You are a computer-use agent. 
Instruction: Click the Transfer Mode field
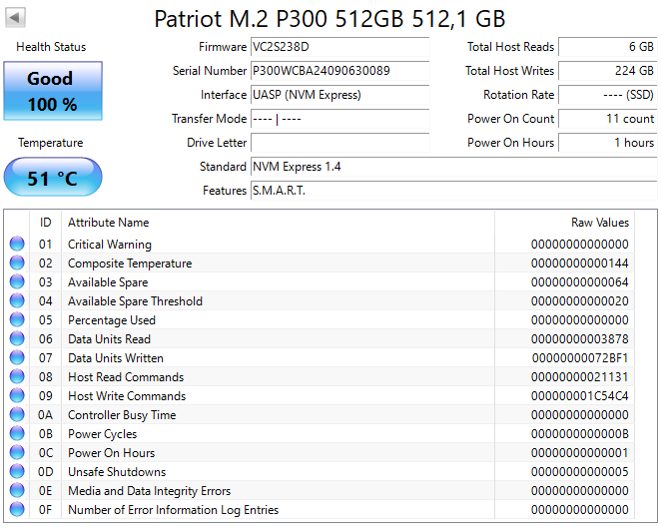(340, 119)
